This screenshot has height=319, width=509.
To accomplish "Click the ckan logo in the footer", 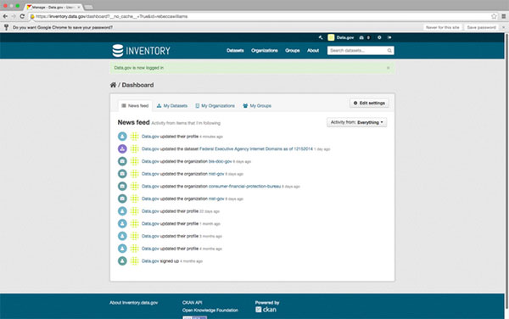I will [x=266, y=310].
